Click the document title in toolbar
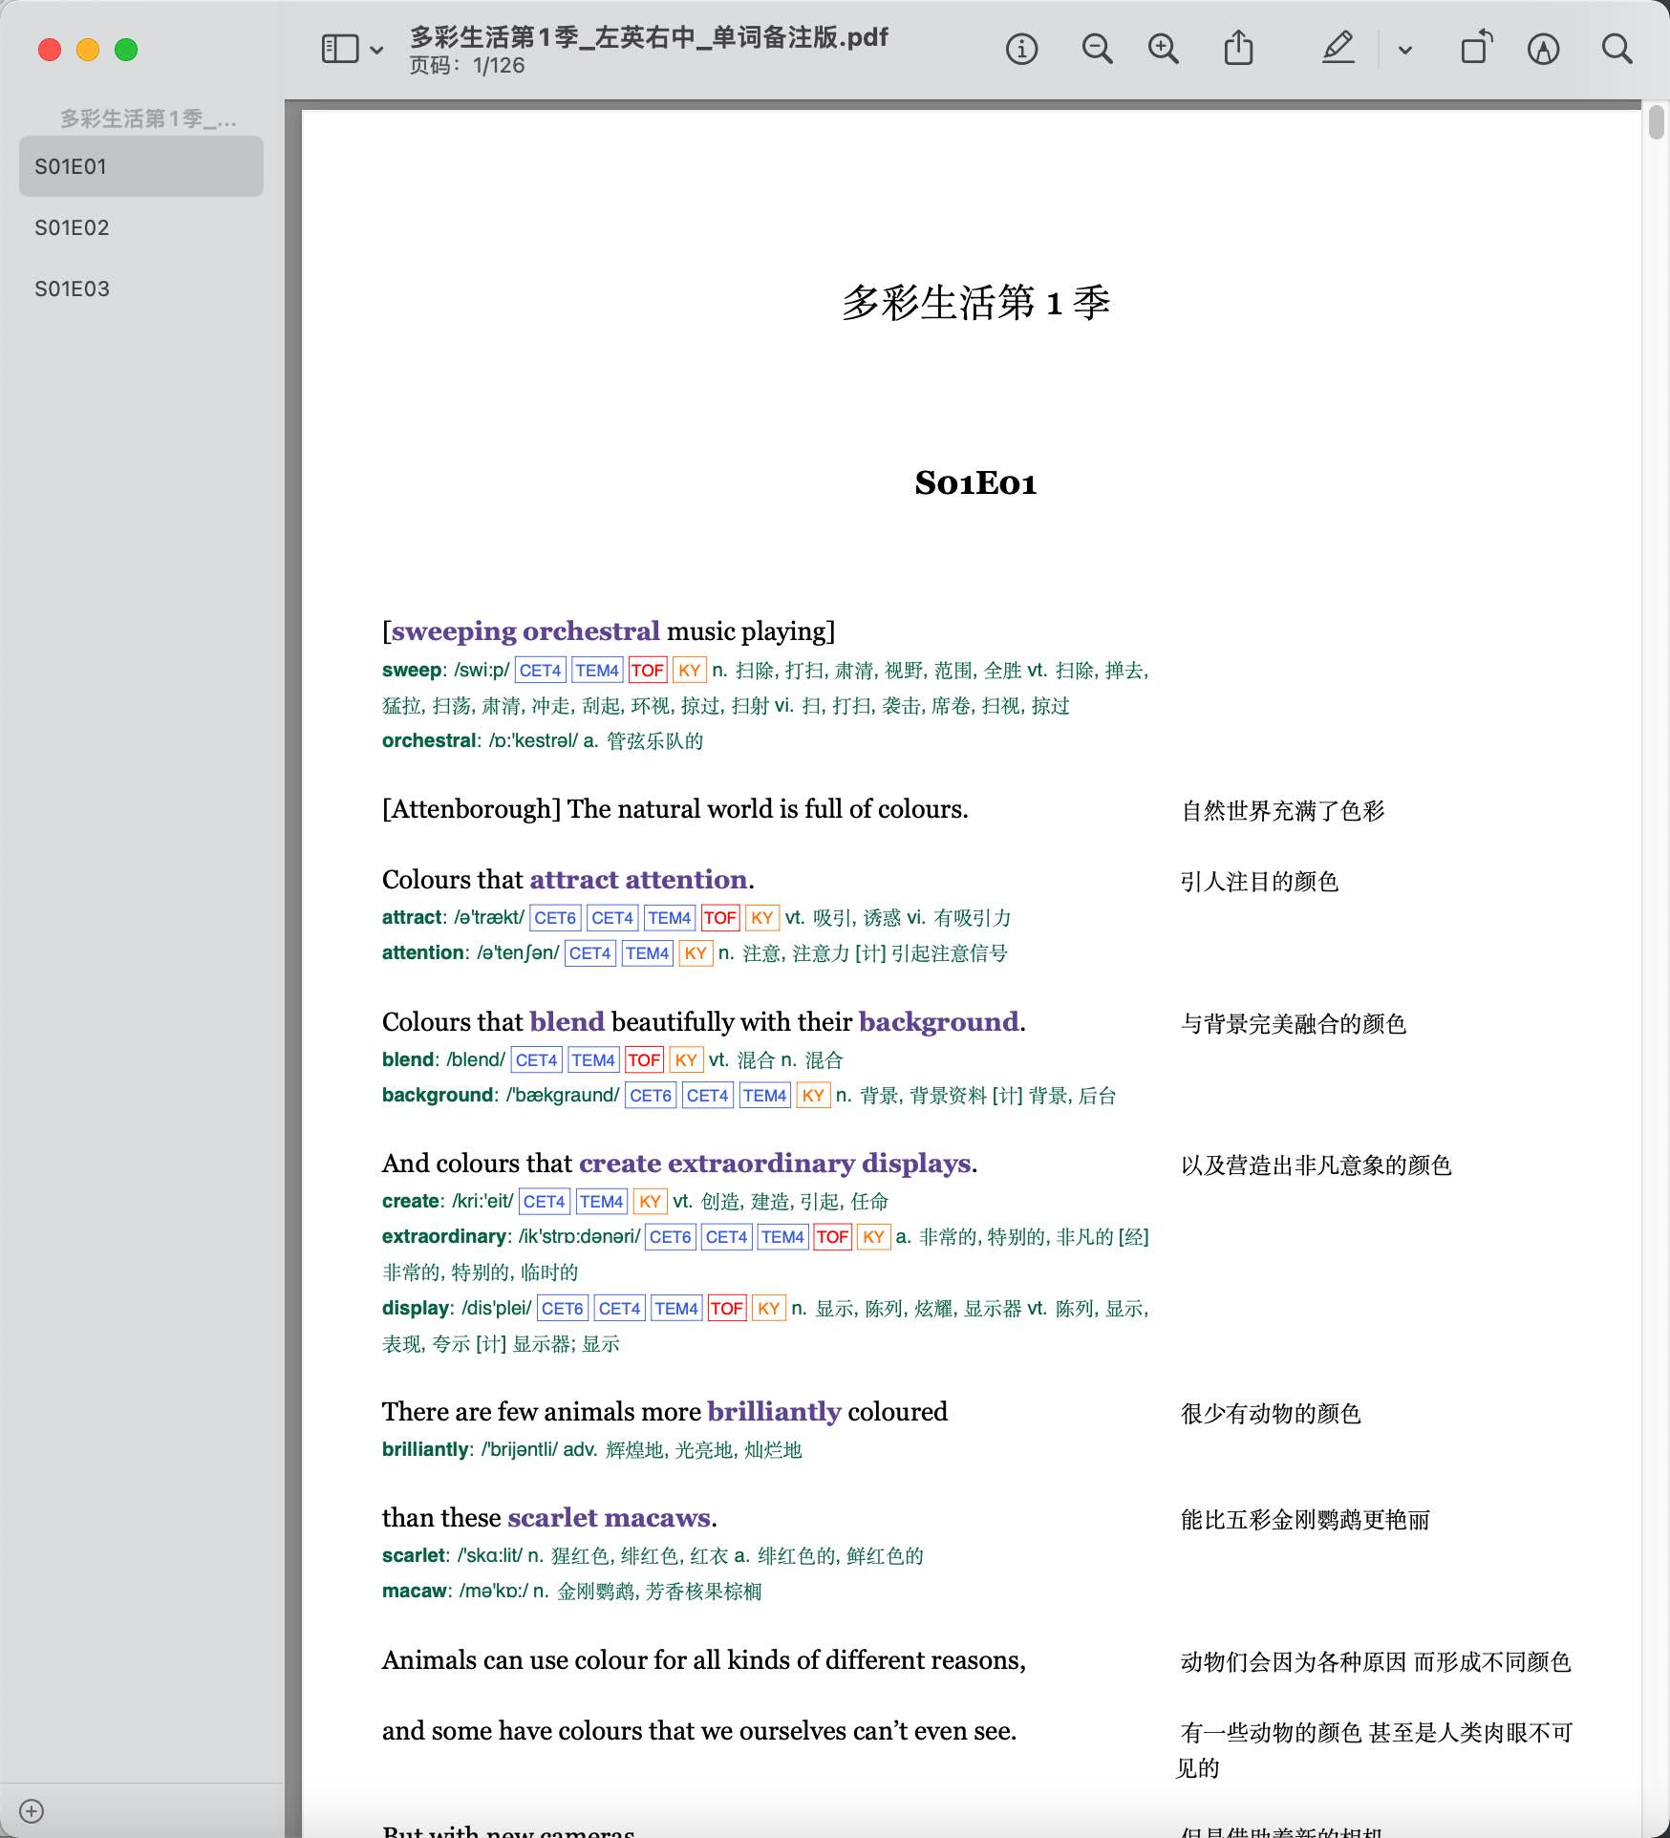Image resolution: width=1670 pixels, height=1838 pixels. [649, 37]
